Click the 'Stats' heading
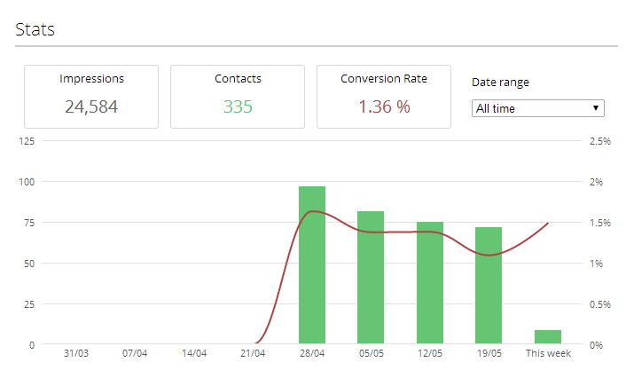Screen dimensions: 626x378 (x=35, y=29)
